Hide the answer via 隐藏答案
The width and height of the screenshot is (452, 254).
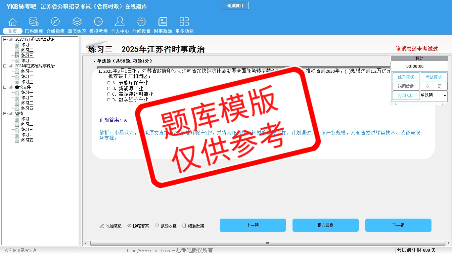[138, 226]
